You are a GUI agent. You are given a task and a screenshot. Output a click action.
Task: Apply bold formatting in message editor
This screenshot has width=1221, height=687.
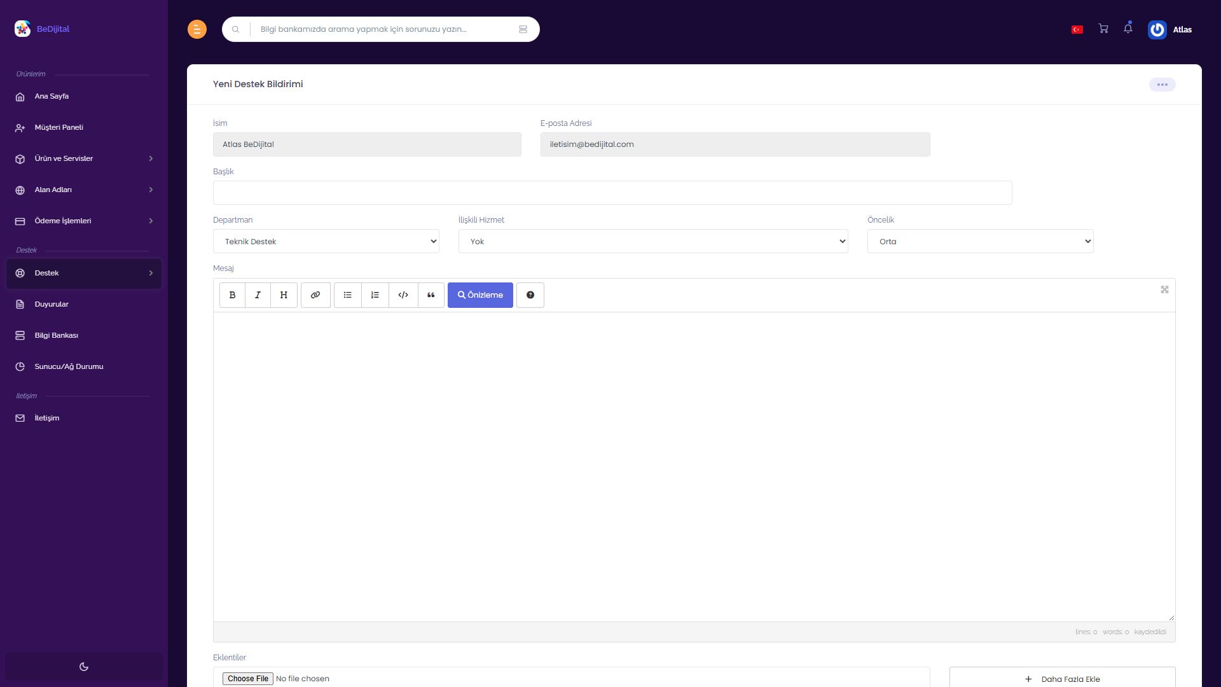[232, 295]
